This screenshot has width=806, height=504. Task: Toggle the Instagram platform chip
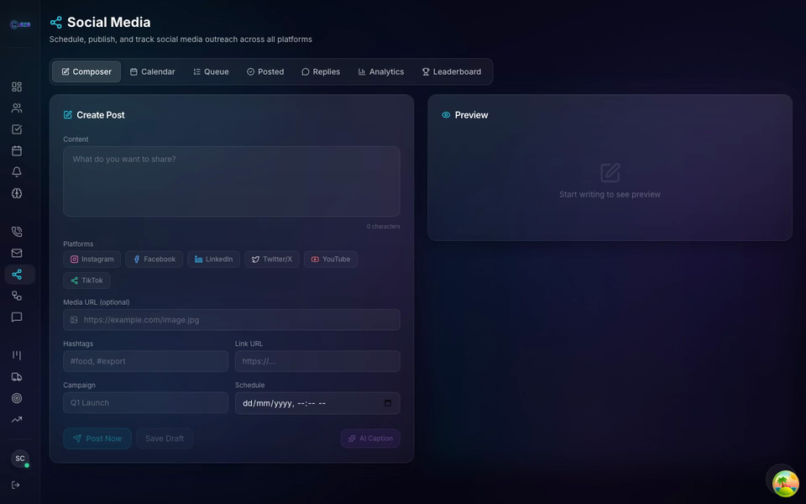point(92,259)
